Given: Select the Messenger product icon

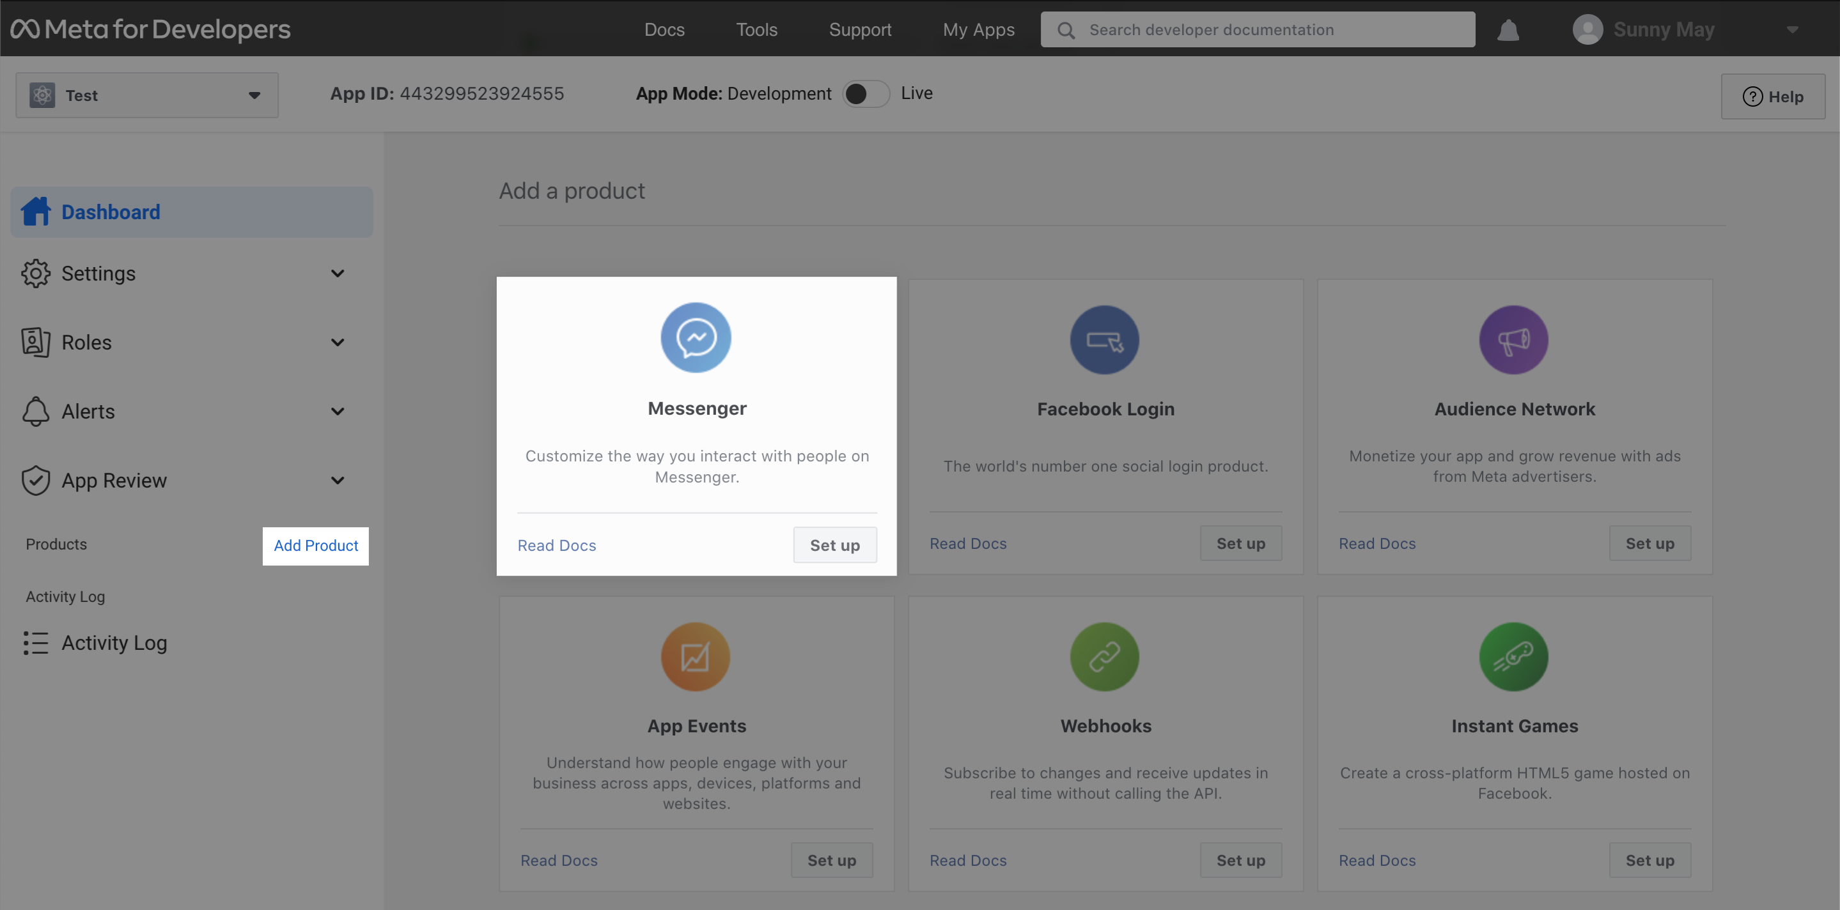Looking at the screenshot, I should pos(696,337).
